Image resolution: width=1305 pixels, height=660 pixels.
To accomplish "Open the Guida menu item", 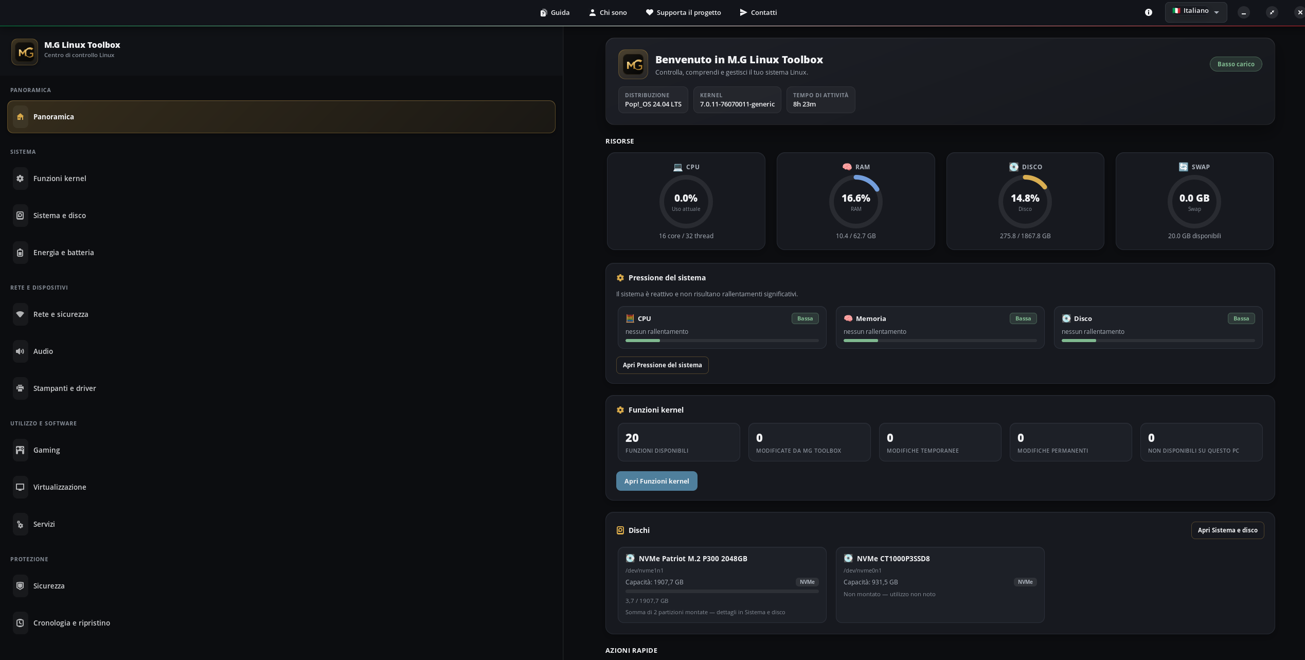I will [x=555, y=12].
